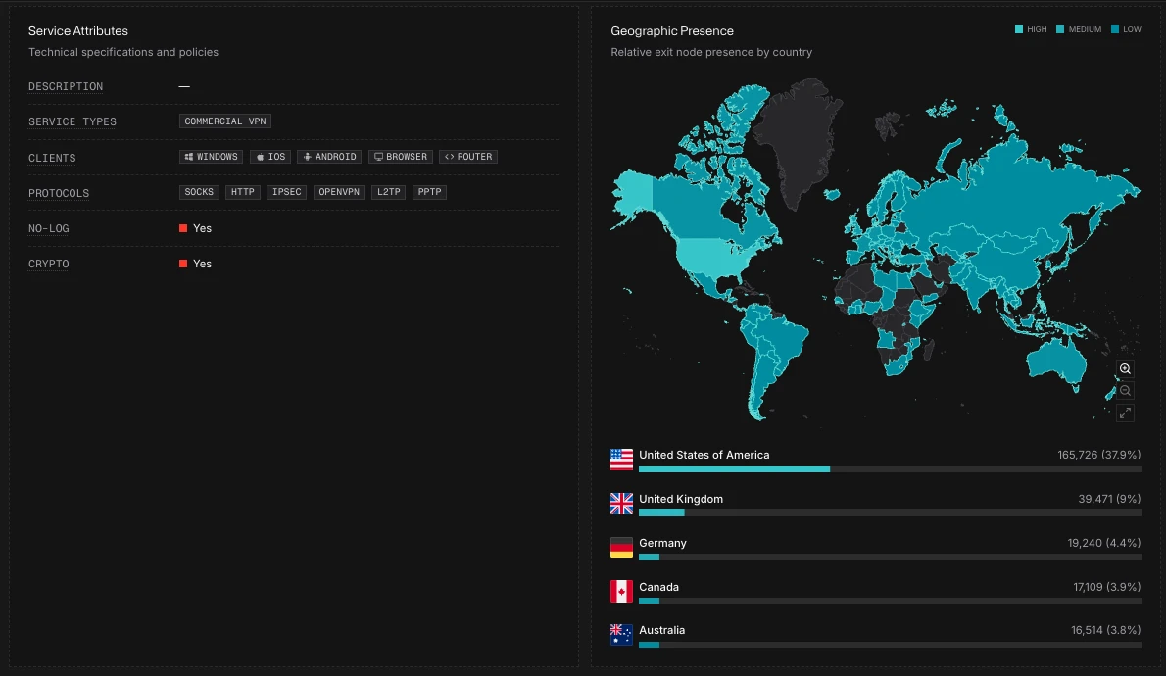The width and height of the screenshot is (1166, 676).
Task: Click the Germany country name
Action: 662,543
